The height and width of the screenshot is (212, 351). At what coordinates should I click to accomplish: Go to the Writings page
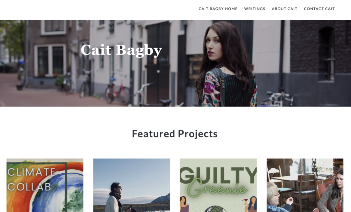[x=255, y=9]
